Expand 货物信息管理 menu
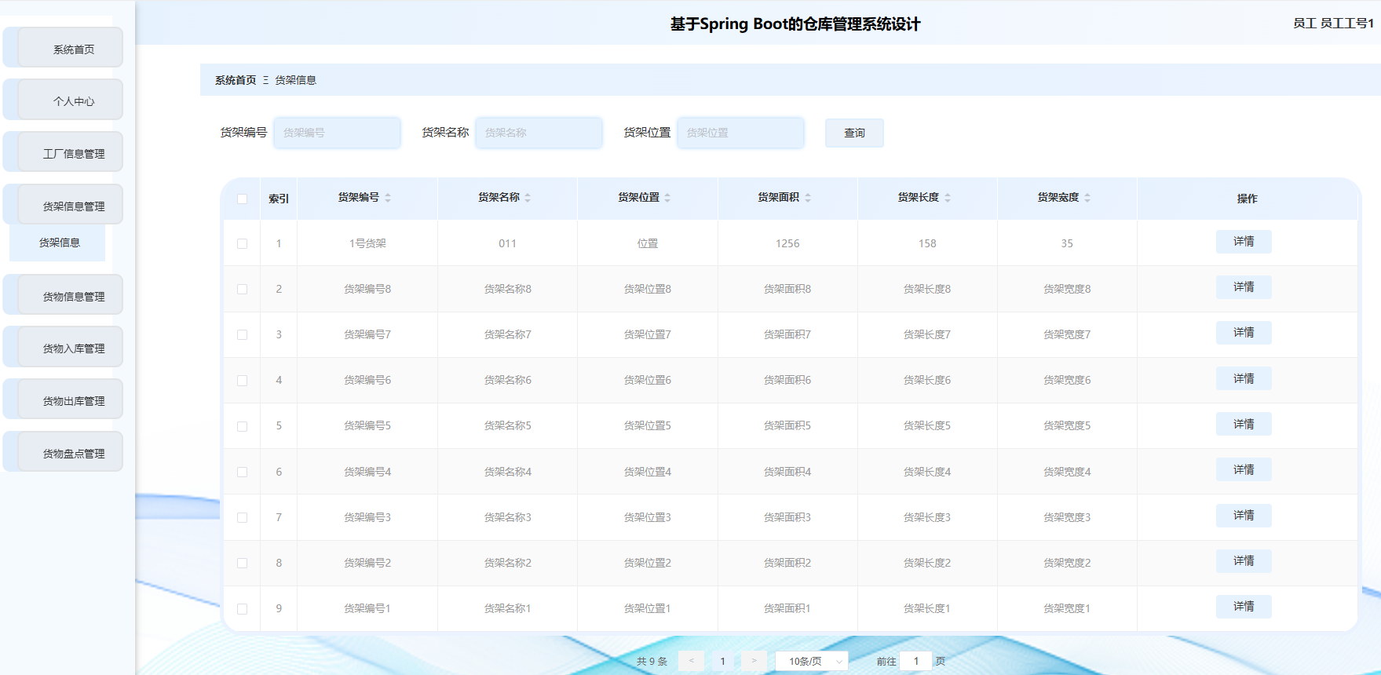This screenshot has width=1381, height=675. click(71, 295)
